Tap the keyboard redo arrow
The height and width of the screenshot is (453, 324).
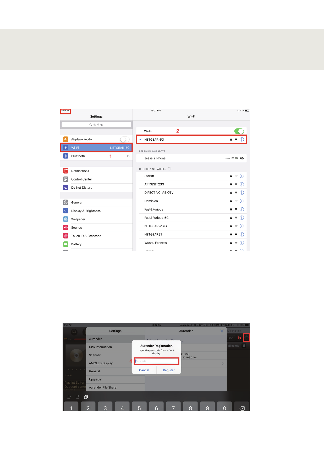click(x=78, y=397)
